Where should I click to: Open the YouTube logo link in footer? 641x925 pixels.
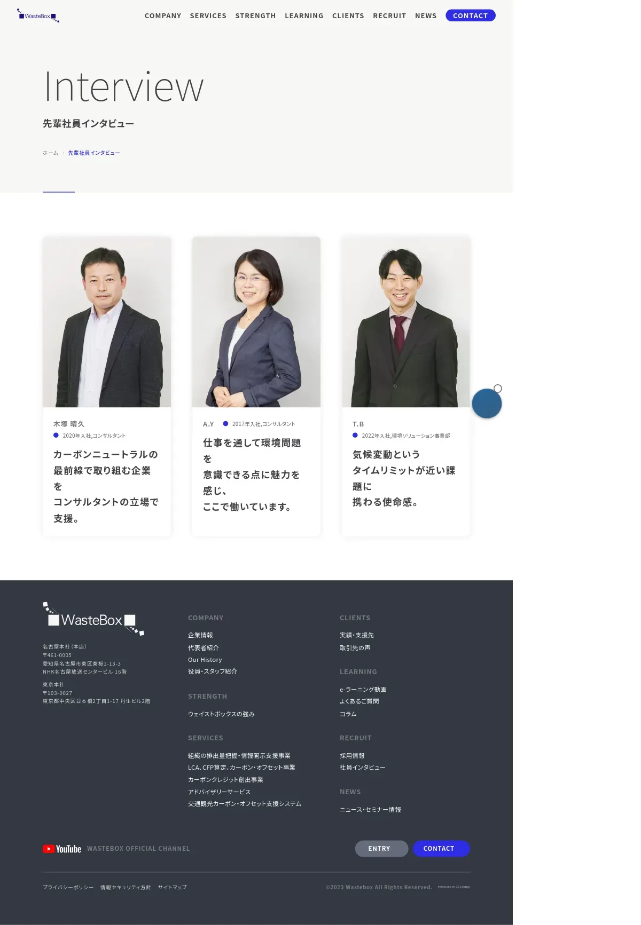[62, 849]
